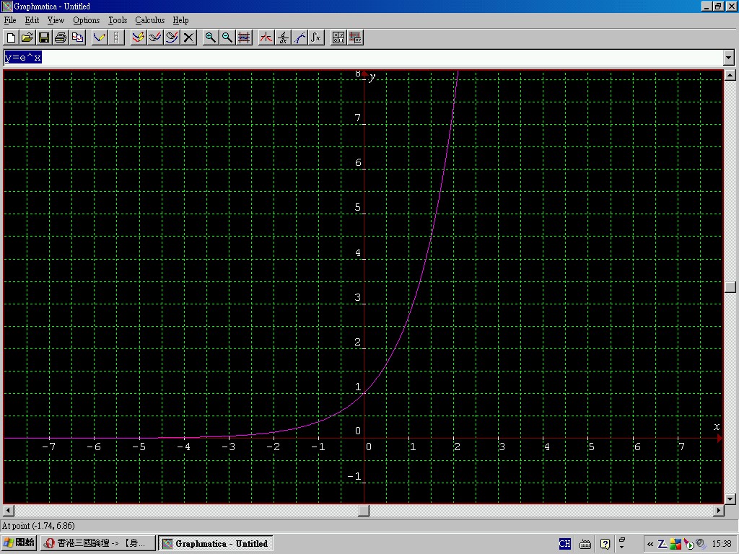Click the Zoom In magnifier icon
This screenshot has width=739, height=554.
(210, 38)
